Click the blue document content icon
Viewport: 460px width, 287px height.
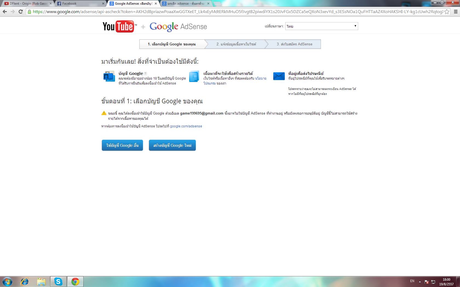pos(194,76)
